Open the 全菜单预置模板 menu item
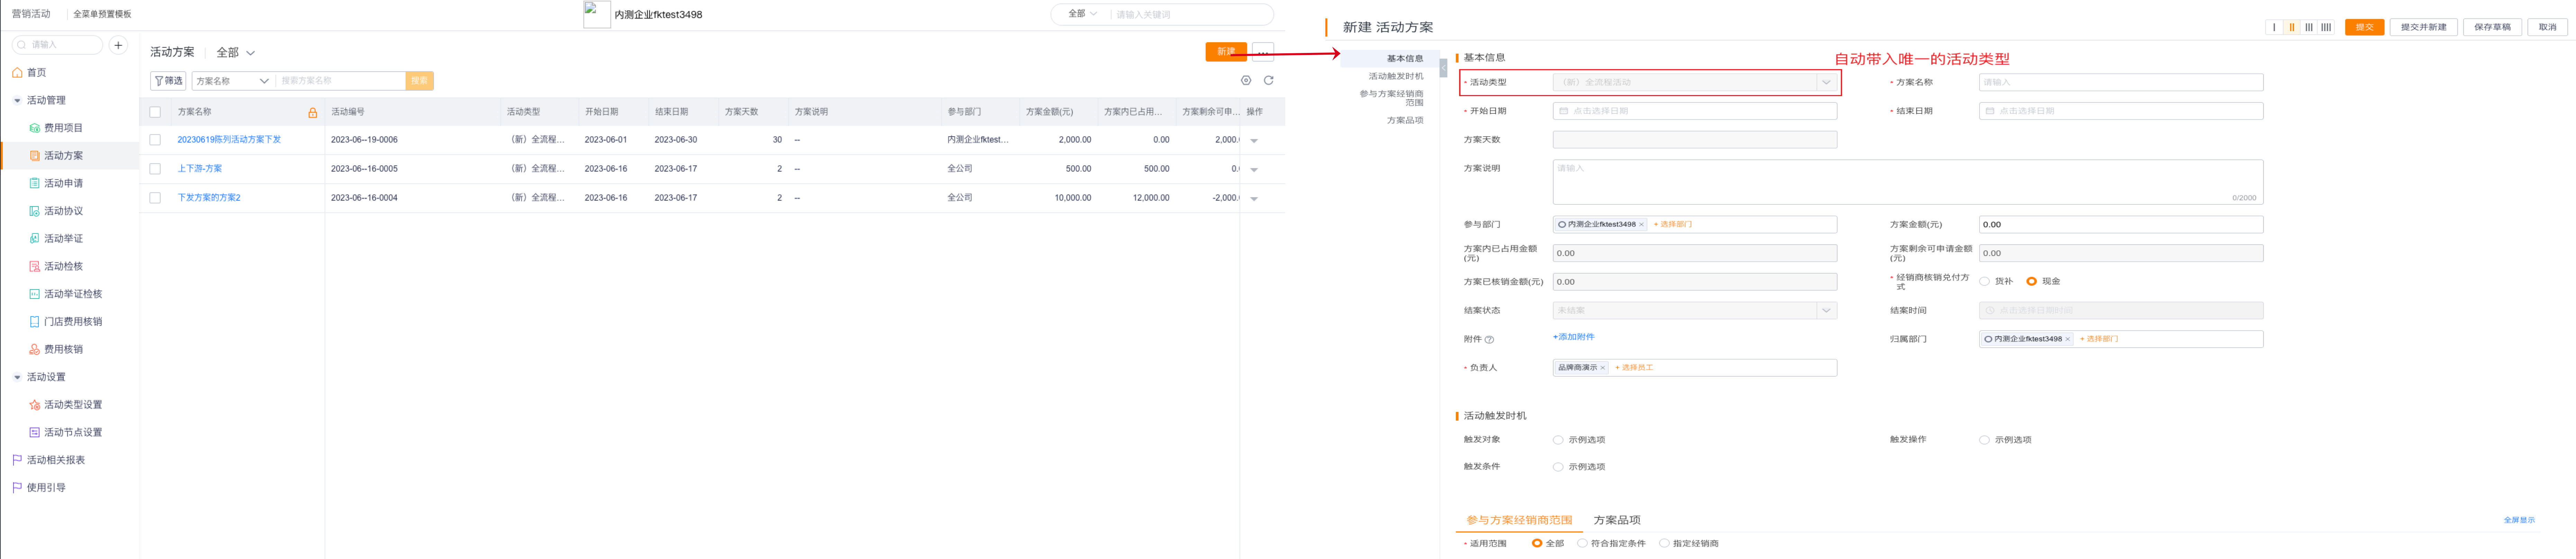Viewport: 2576px width, 559px height. click(102, 14)
